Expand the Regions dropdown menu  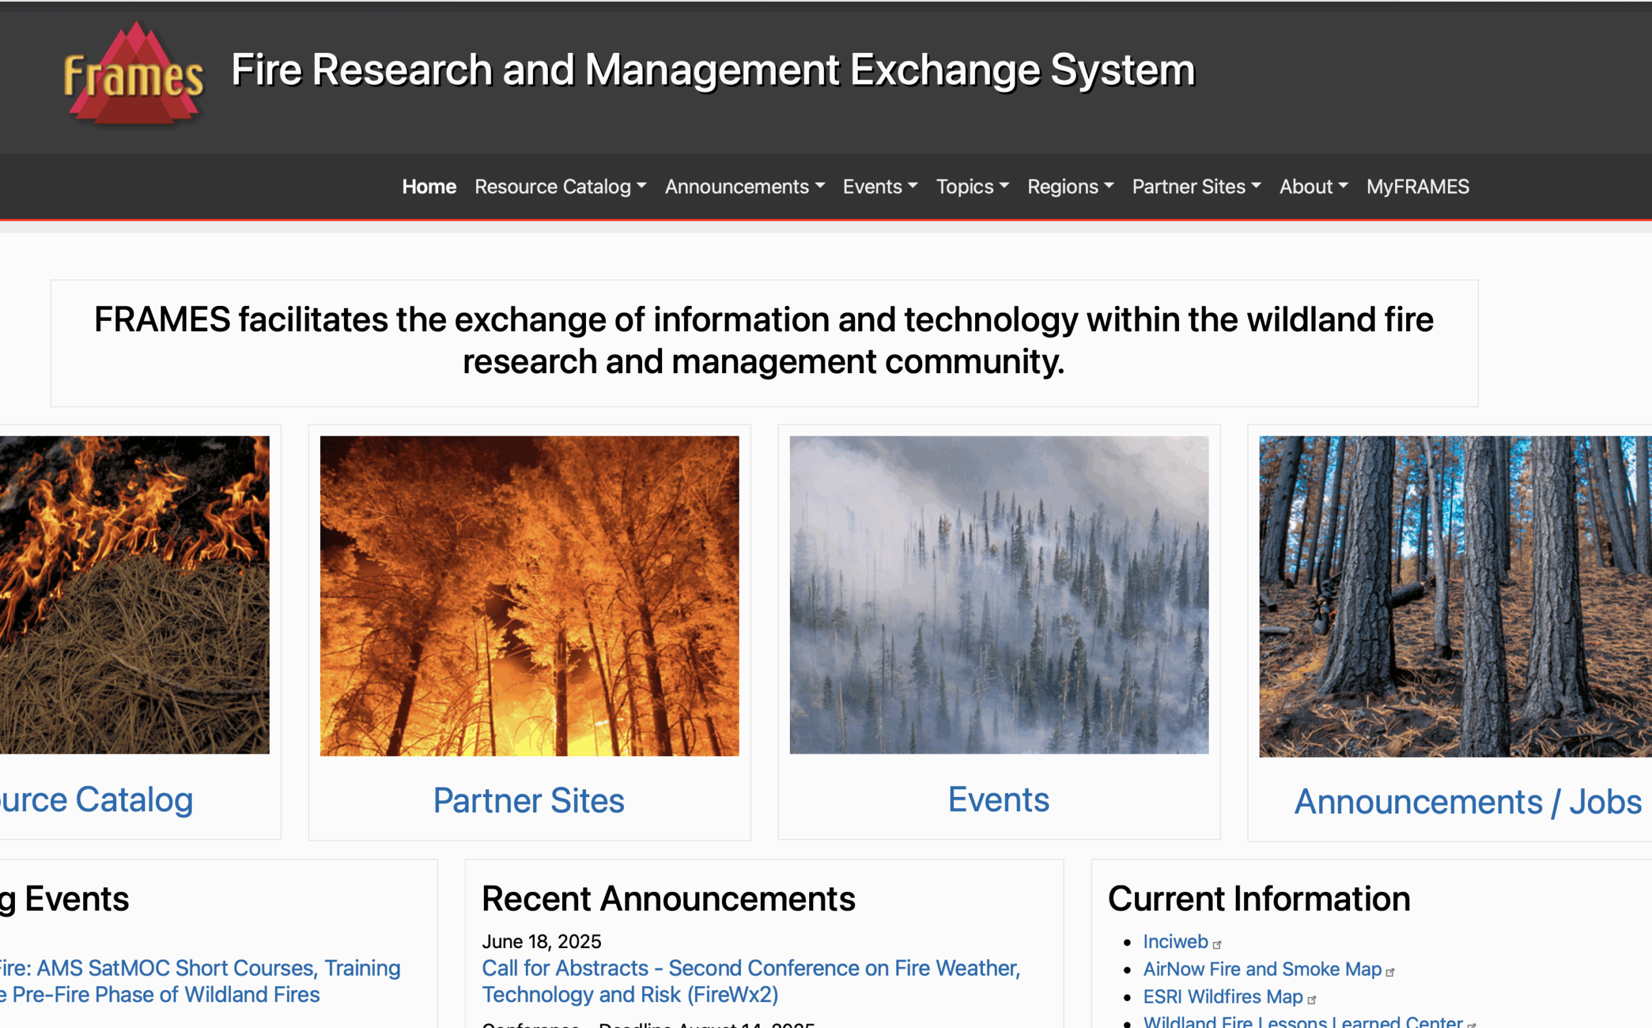1069,186
